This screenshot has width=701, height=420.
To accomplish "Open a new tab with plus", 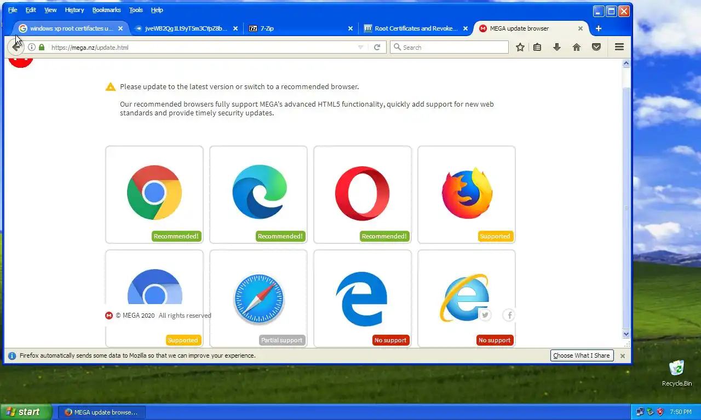I will point(599,28).
